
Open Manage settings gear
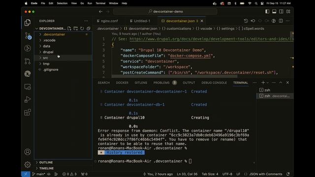click(x=28, y=165)
